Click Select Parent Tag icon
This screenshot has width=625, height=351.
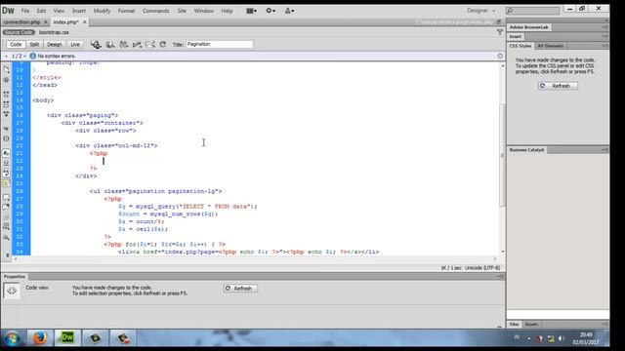(6, 129)
